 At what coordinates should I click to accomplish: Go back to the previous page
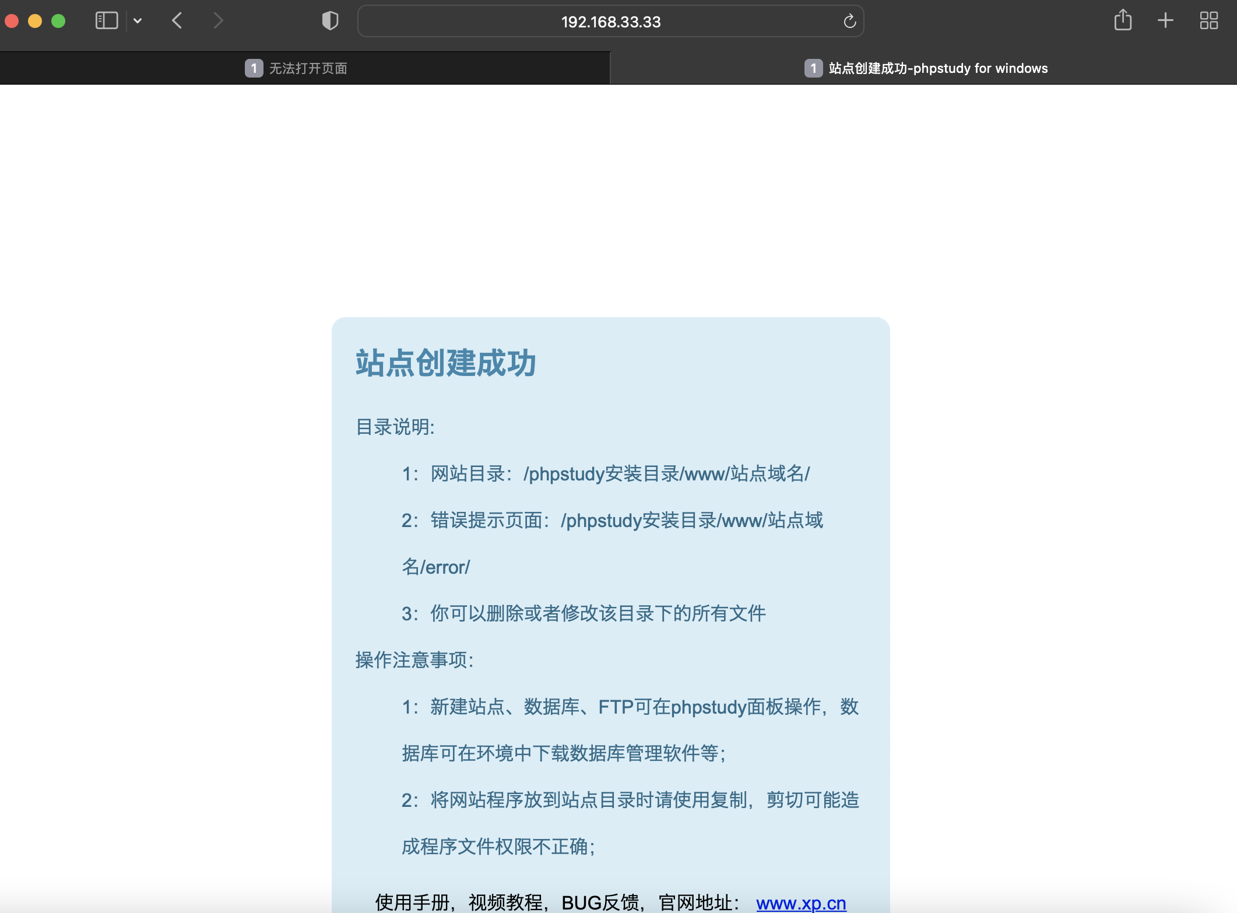pyautogui.click(x=177, y=20)
